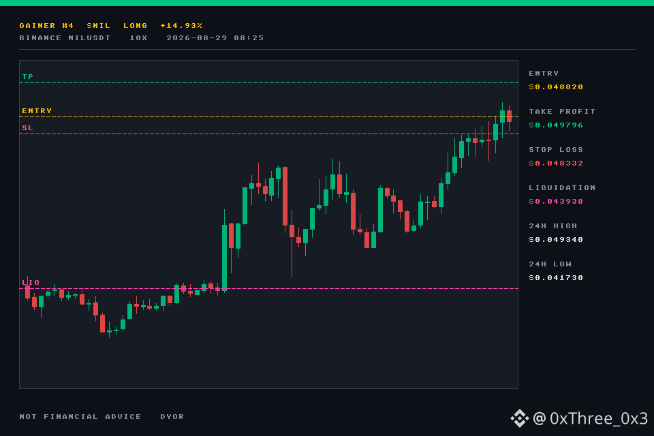Click the stop loss value $0.048332
The height and width of the screenshot is (436, 654).
pyautogui.click(x=556, y=163)
